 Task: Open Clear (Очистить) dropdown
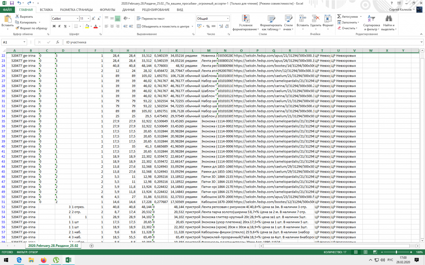(348, 28)
